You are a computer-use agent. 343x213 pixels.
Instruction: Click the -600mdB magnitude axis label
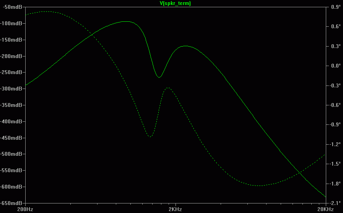[11, 187]
